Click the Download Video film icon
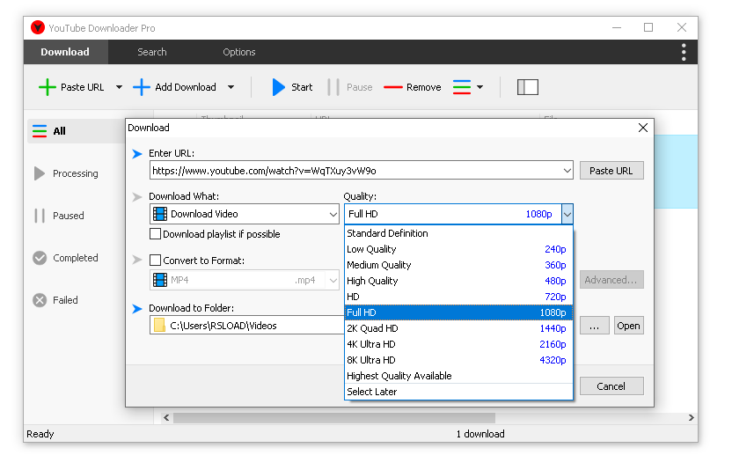732x470 pixels. [160, 214]
